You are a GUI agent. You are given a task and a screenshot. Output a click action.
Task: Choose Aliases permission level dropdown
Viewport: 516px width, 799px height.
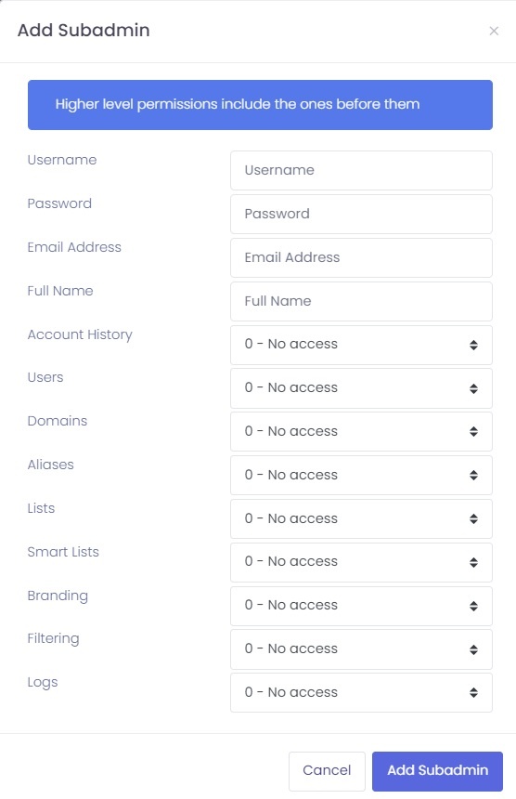click(361, 476)
